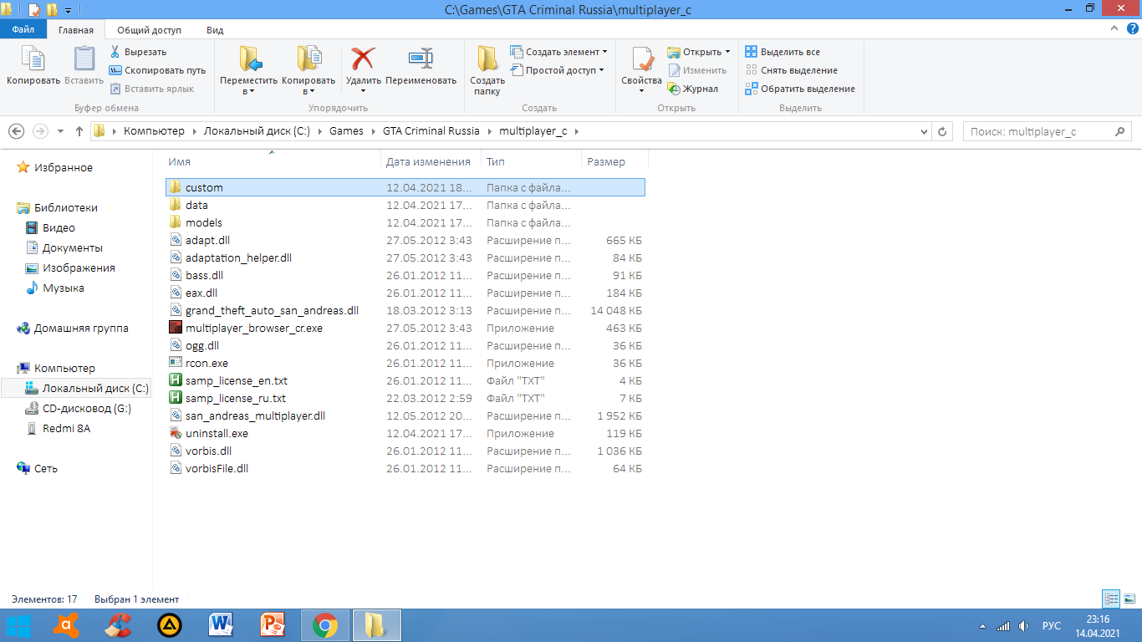Select multiplayer_browser_cr.exe file
This screenshot has height=642, width=1142.
405,328
